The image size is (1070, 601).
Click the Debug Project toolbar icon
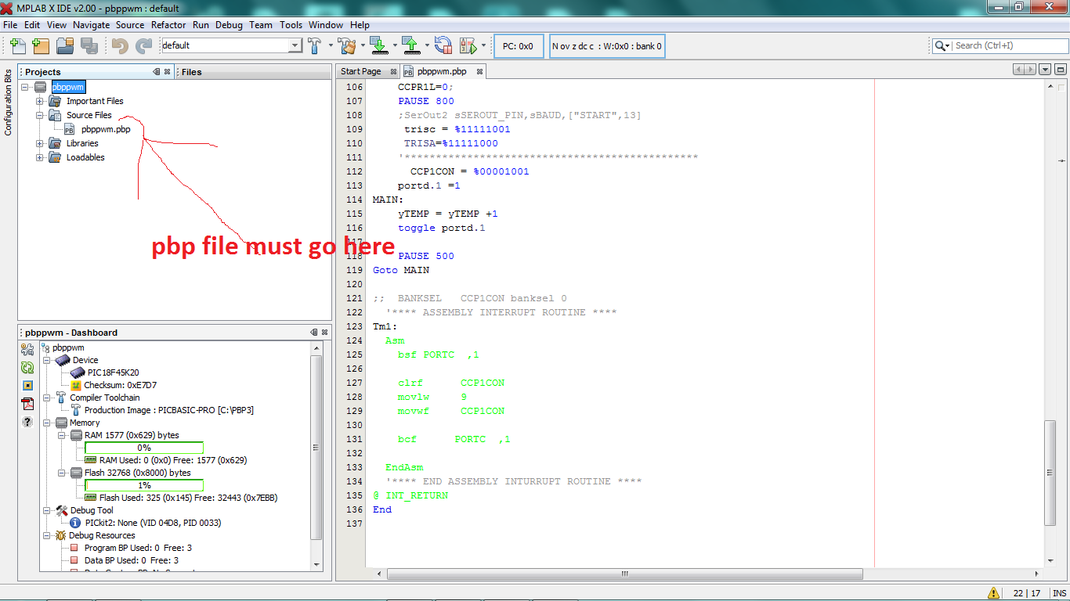pyautogui.click(x=468, y=45)
